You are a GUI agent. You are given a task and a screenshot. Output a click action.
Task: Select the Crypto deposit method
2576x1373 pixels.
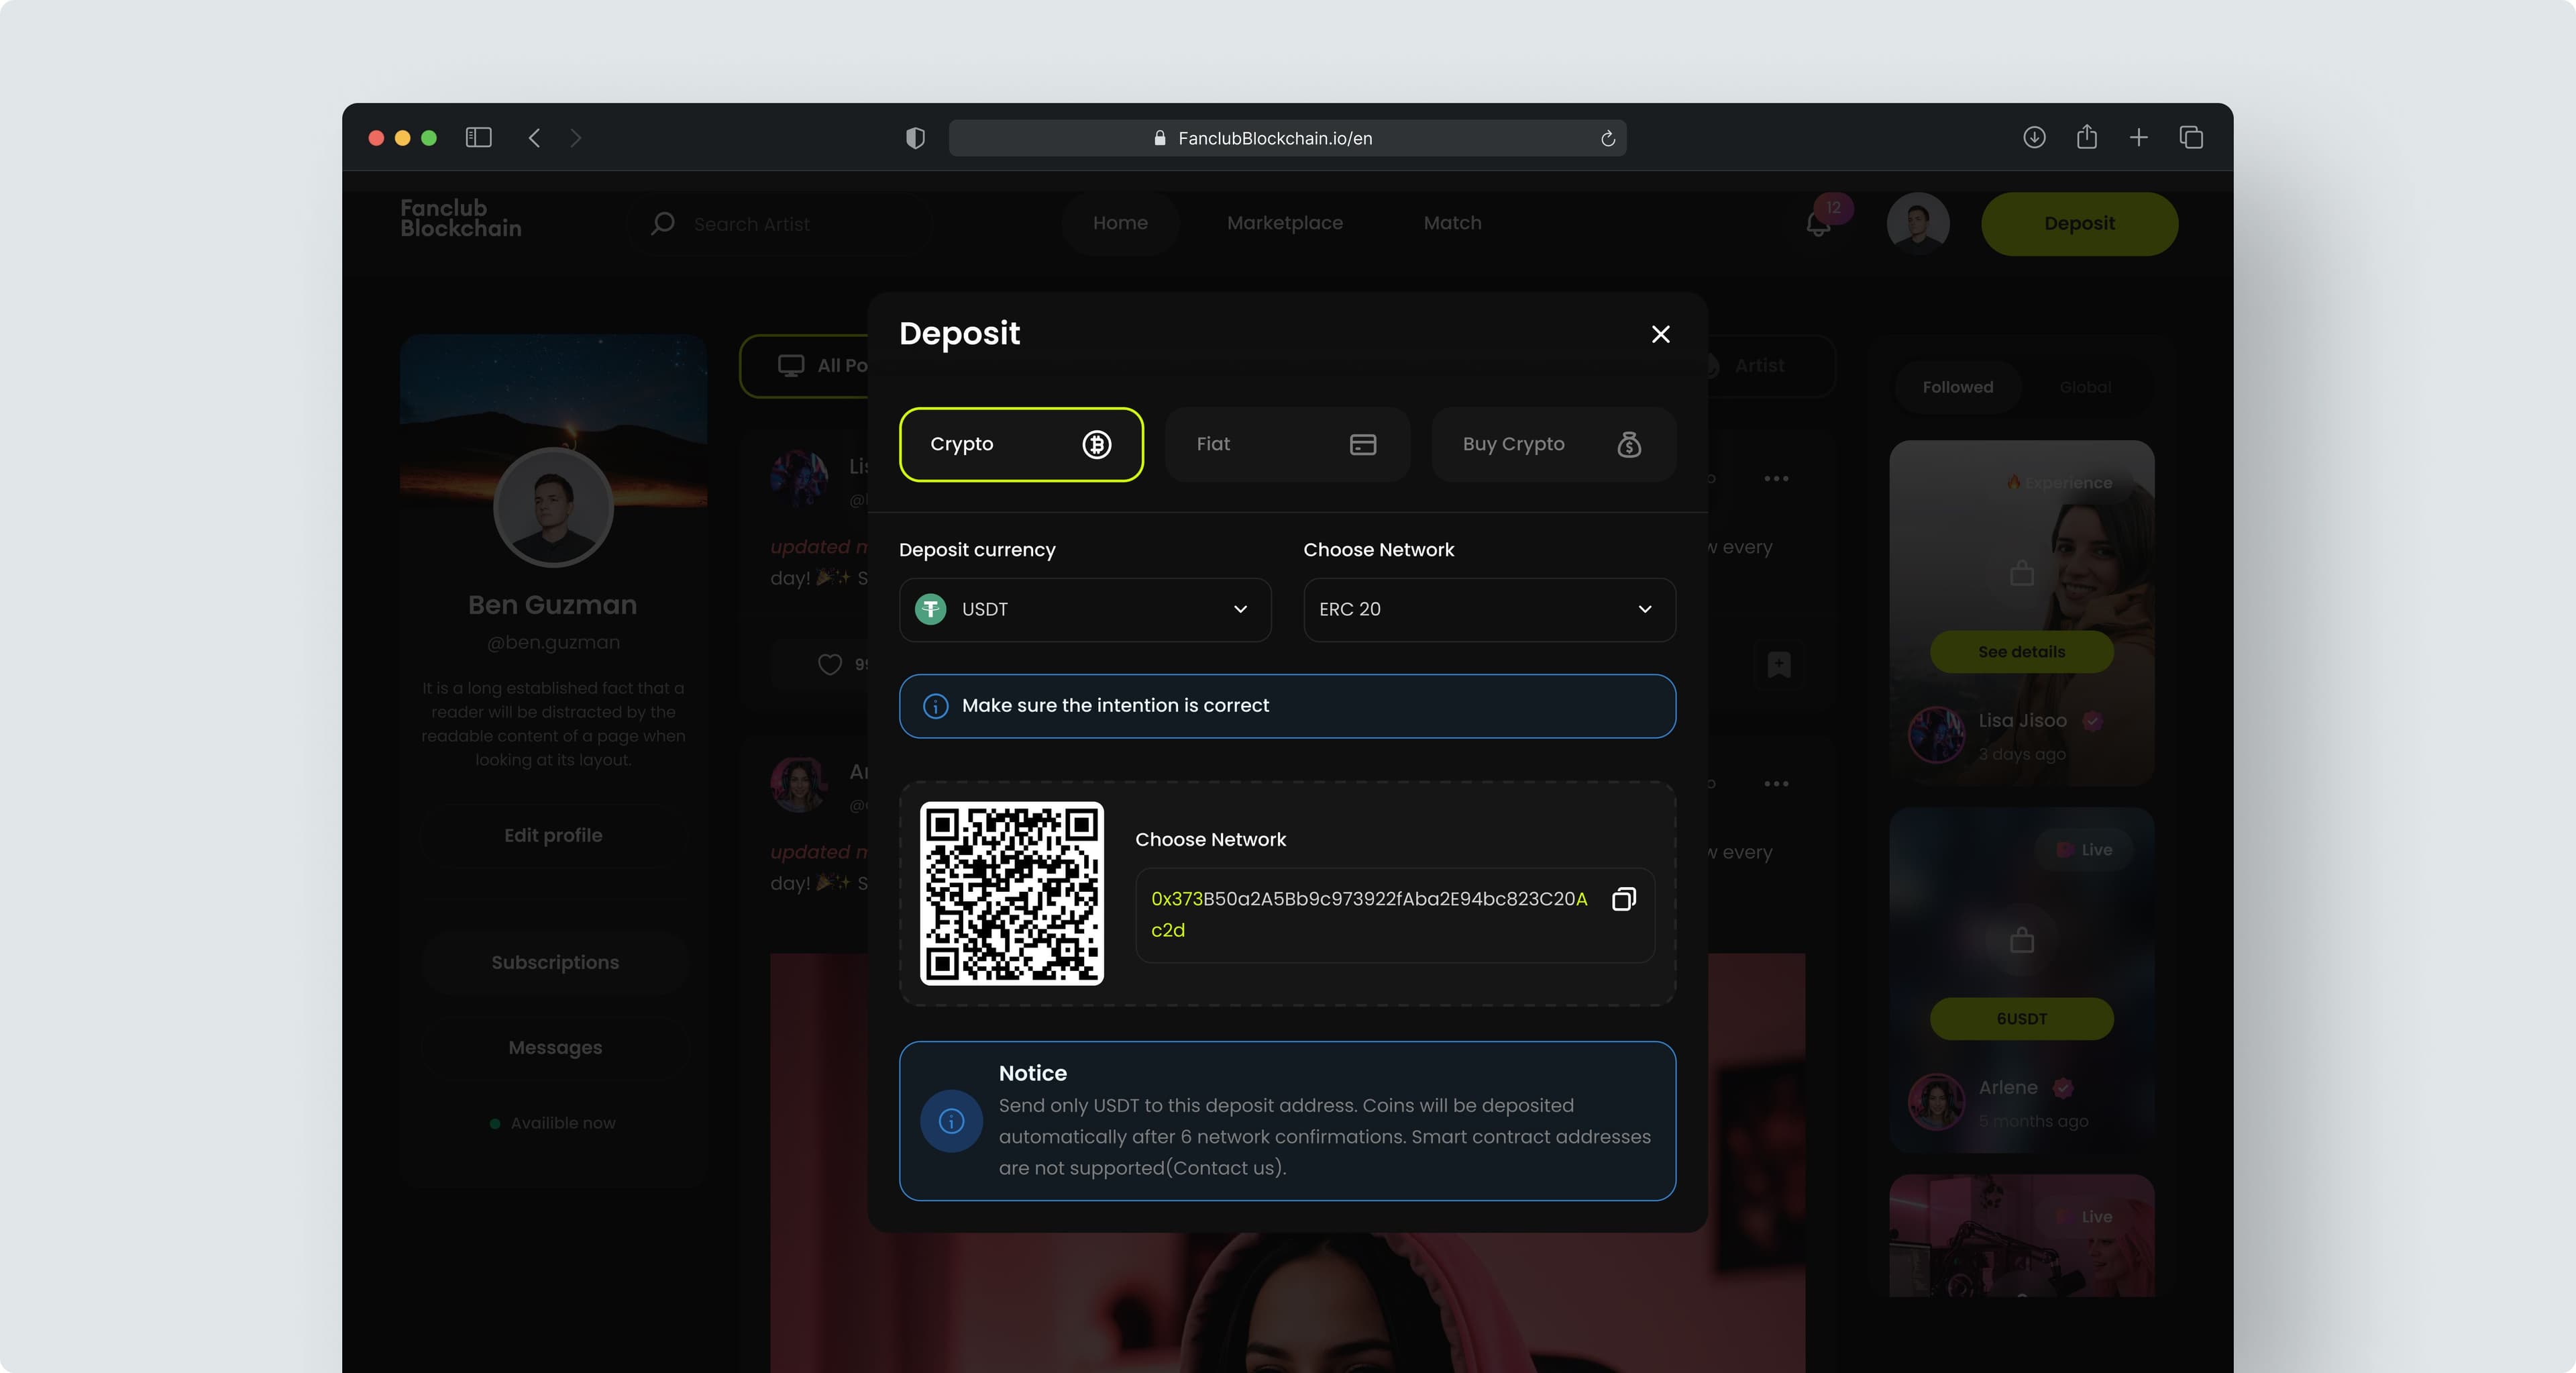click(x=1020, y=444)
